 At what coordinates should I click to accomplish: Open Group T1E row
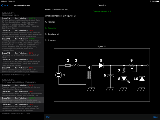[x=22, y=62]
